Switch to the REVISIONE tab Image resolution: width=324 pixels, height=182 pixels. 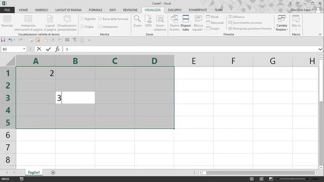coord(130,10)
